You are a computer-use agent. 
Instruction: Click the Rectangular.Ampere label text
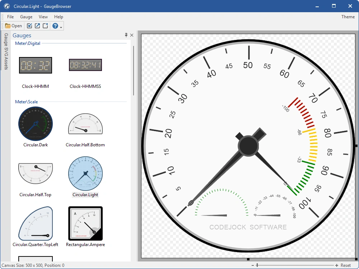tap(85, 245)
